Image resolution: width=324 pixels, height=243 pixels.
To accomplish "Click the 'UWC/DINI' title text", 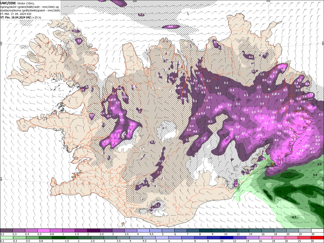I will (x=7, y=3).
